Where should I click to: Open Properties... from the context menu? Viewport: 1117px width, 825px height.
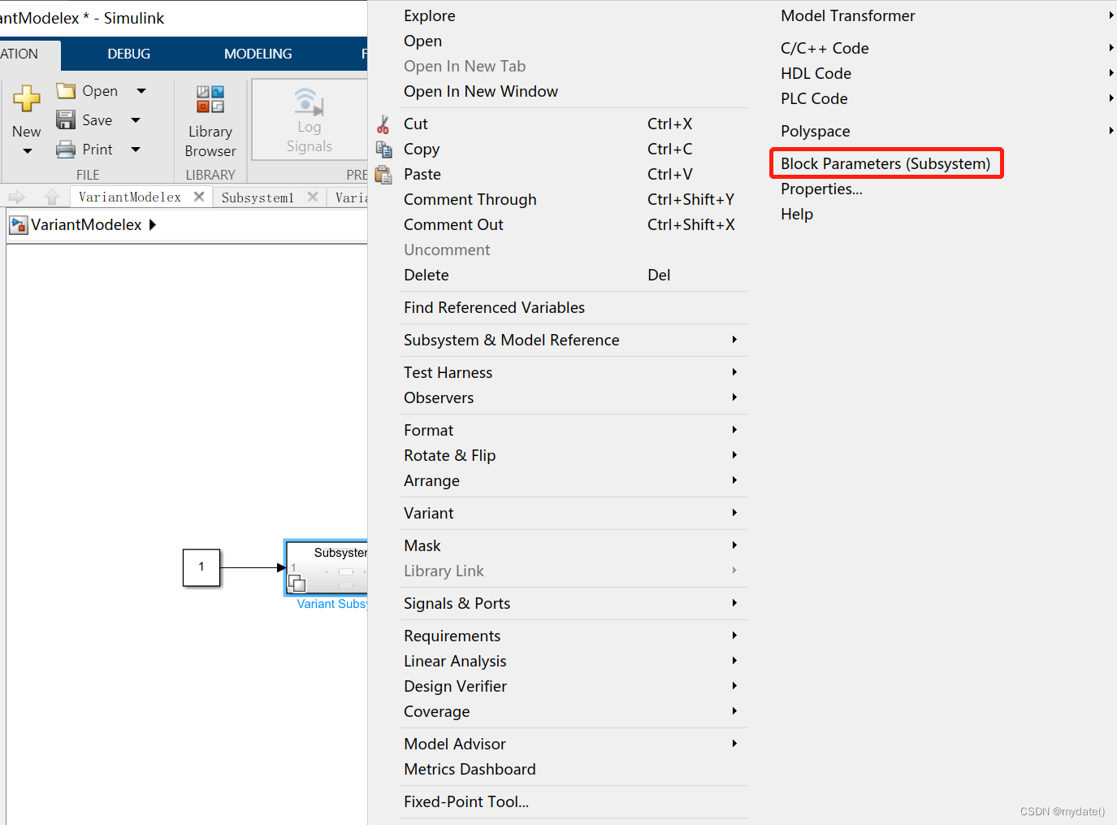[x=820, y=189]
